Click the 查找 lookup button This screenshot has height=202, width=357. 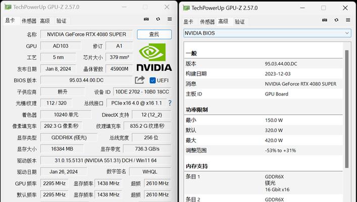tap(154, 34)
